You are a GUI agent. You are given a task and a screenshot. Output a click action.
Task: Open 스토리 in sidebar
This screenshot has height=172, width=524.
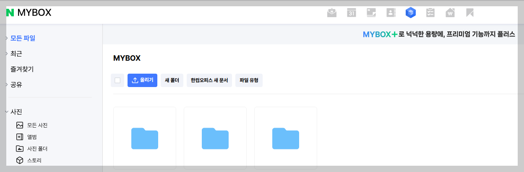pos(34,160)
